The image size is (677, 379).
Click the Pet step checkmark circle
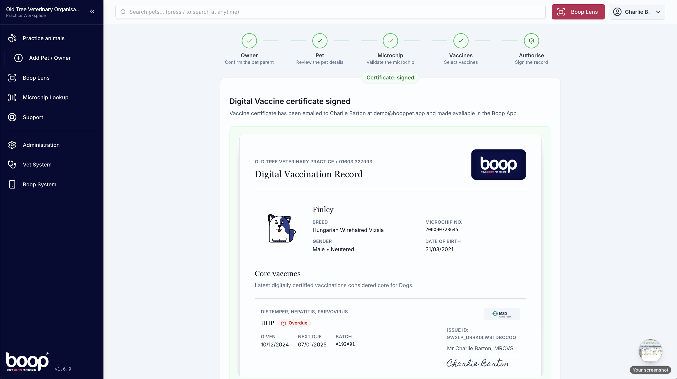320,41
